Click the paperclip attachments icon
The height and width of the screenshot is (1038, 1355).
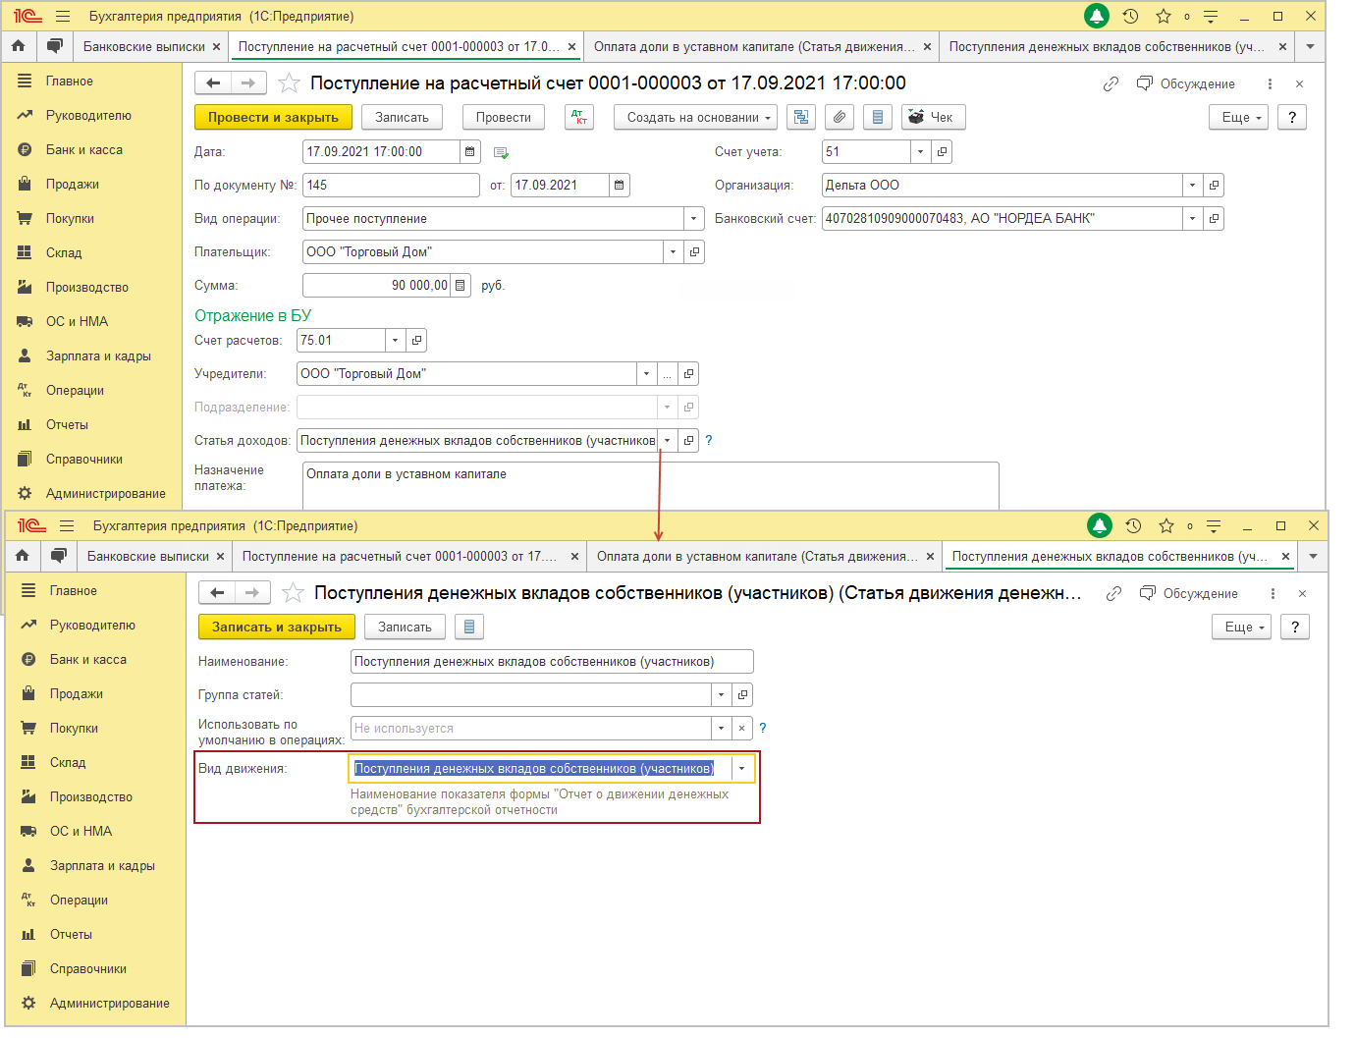point(840,117)
